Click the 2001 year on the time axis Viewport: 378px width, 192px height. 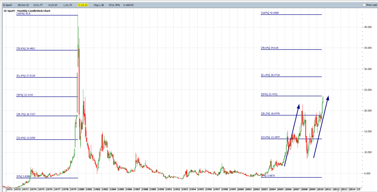[x=249, y=189]
